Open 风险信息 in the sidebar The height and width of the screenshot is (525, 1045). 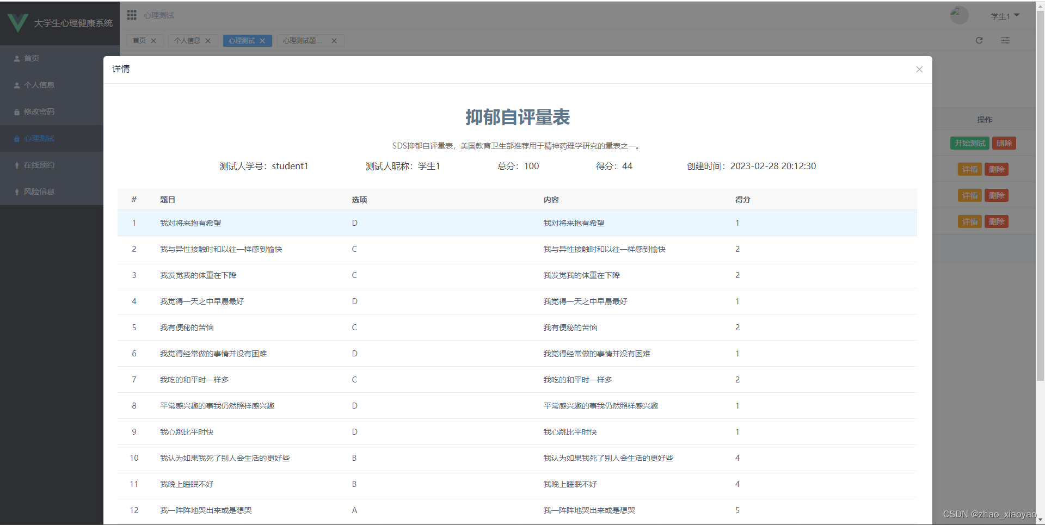point(52,192)
